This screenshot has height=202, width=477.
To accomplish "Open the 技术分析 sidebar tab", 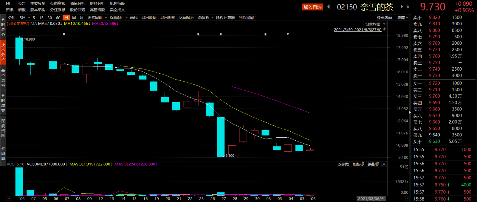I will [x=3, y=52].
